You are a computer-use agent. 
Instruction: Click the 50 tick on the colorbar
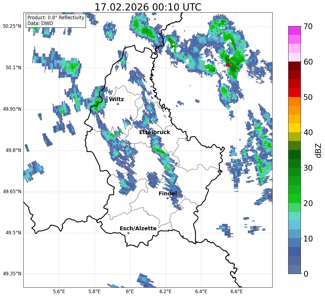pos(308,97)
